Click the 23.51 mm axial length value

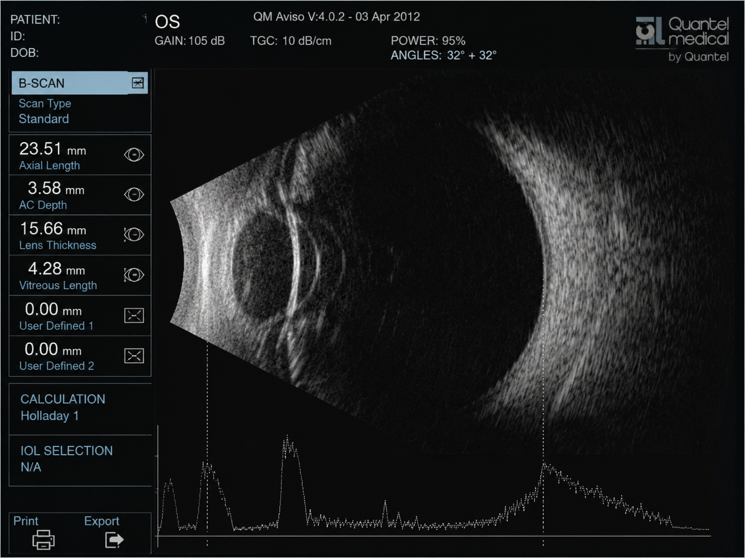tap(52, 149)
